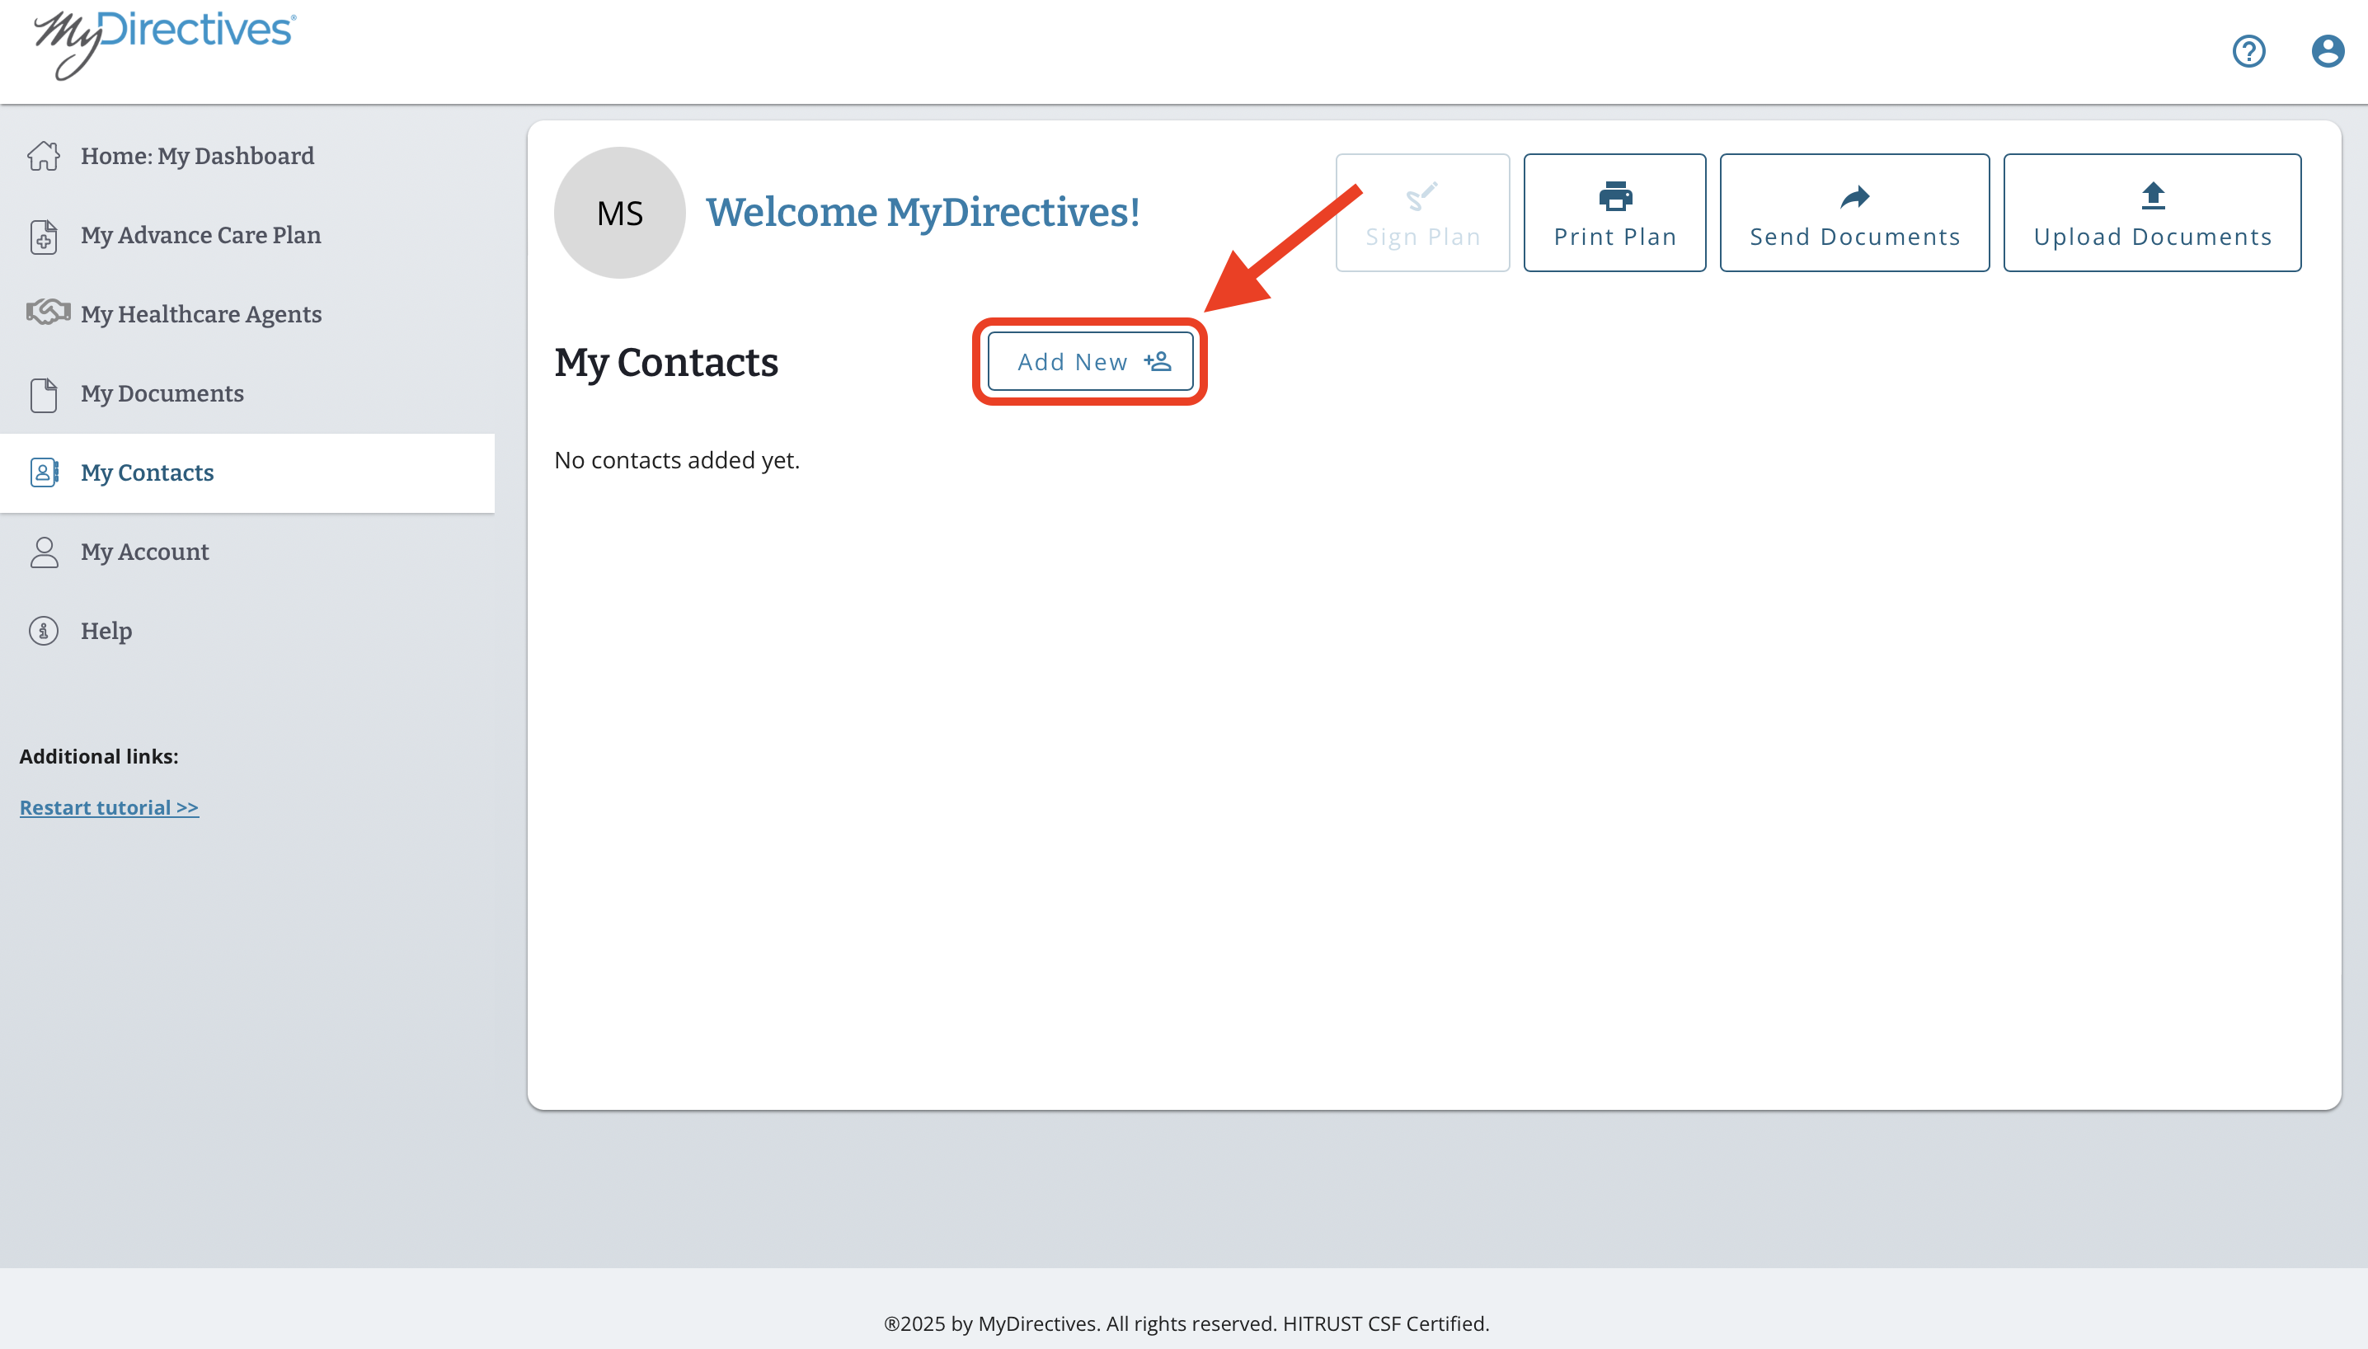
Task: Click the upload arrow icon
Action: point(2153,195)
